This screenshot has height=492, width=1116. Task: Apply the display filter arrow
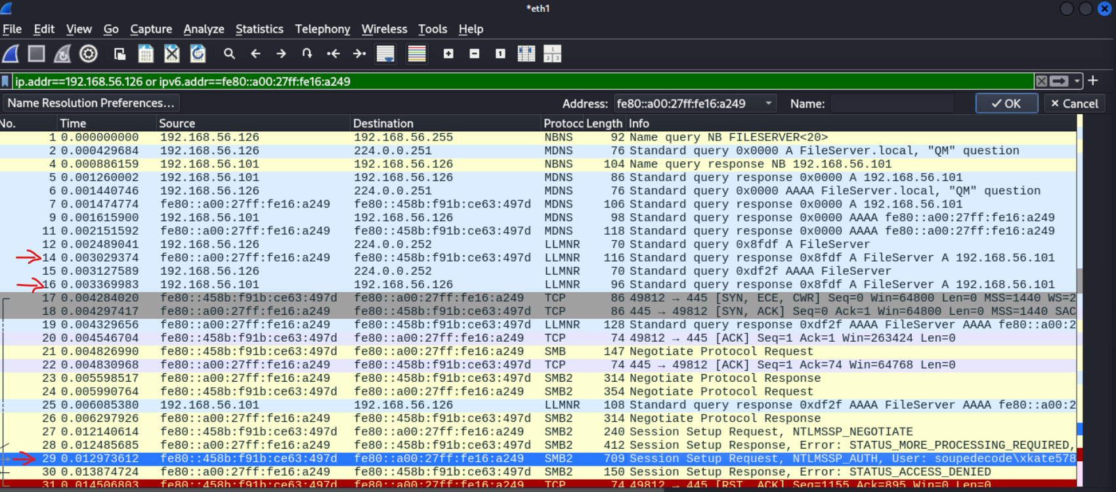pos(1059,81)
